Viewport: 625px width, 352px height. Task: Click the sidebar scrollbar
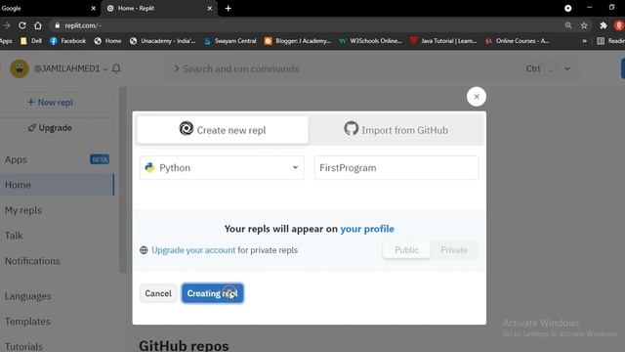tap(123, 180)
